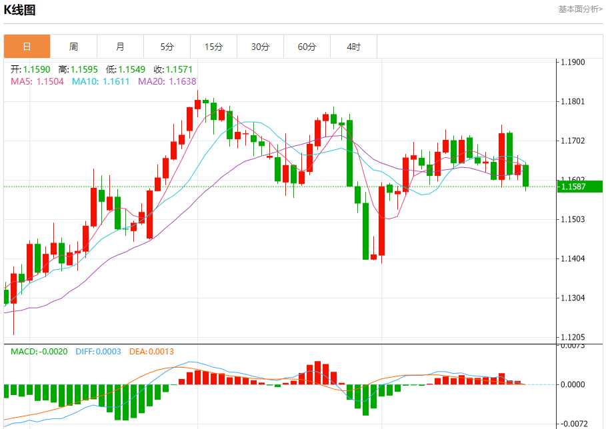Click the 低:1.1549 low price value
The width and height of the screenshot is (606, 429).
click(125, 69)
